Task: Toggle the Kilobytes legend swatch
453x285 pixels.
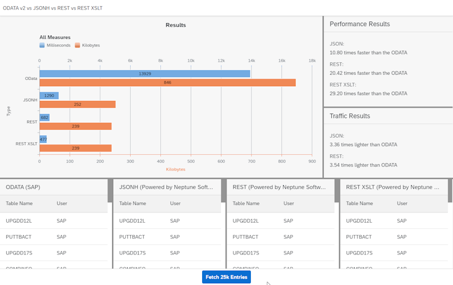Action: [x=78, y=45]
